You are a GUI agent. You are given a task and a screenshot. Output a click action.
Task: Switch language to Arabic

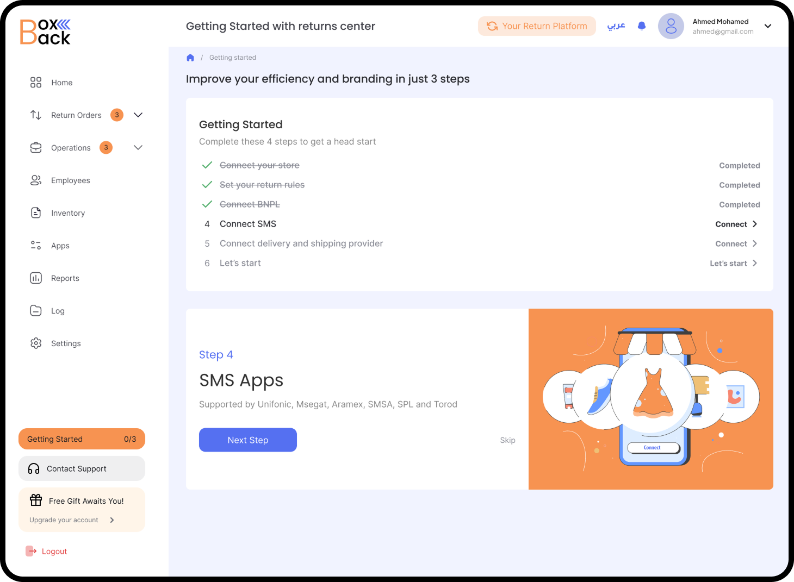(616, 26)
